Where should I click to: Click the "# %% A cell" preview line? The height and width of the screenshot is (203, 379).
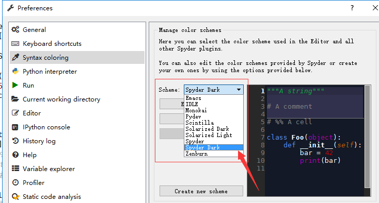289,122
